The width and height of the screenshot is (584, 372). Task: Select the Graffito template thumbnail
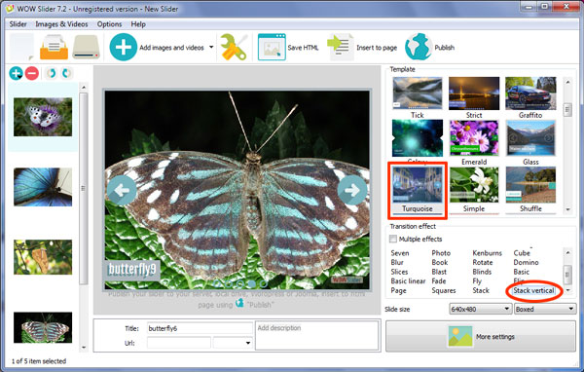point(530,93)
